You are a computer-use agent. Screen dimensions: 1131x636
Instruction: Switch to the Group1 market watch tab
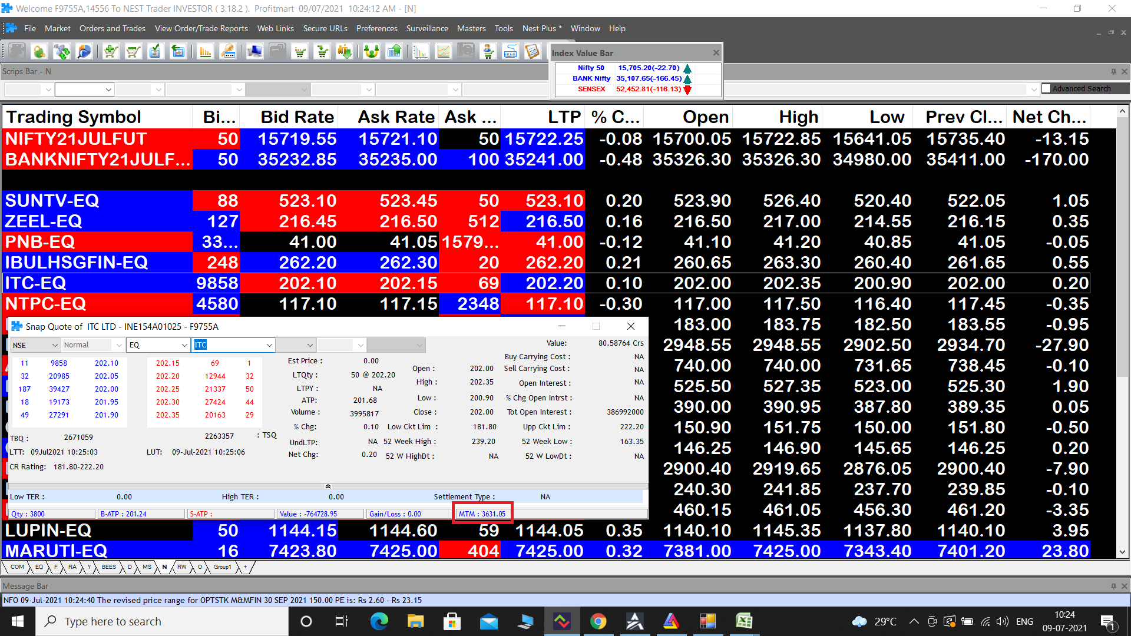click(222, 567)
